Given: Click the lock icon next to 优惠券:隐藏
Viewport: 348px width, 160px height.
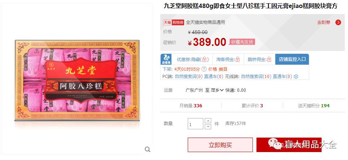Looking at the screenshot, I should (204, 59).
